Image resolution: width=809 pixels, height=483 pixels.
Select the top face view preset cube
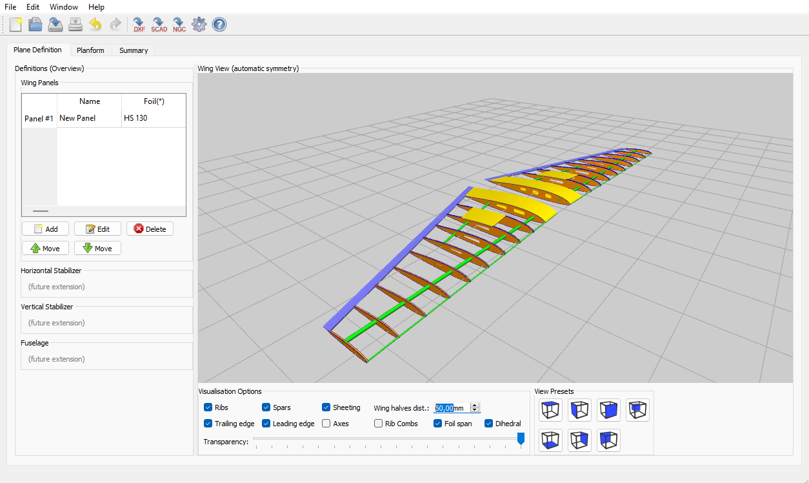(550, 410)
